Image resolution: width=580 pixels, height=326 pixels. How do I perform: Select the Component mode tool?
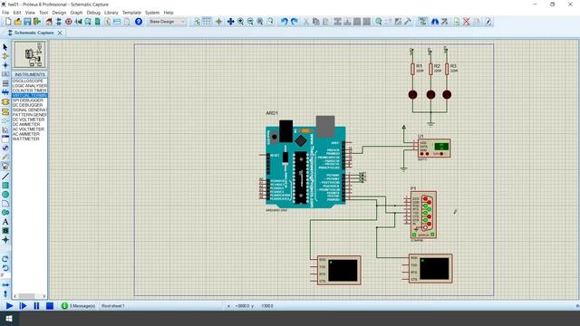(x=5, y=56)
